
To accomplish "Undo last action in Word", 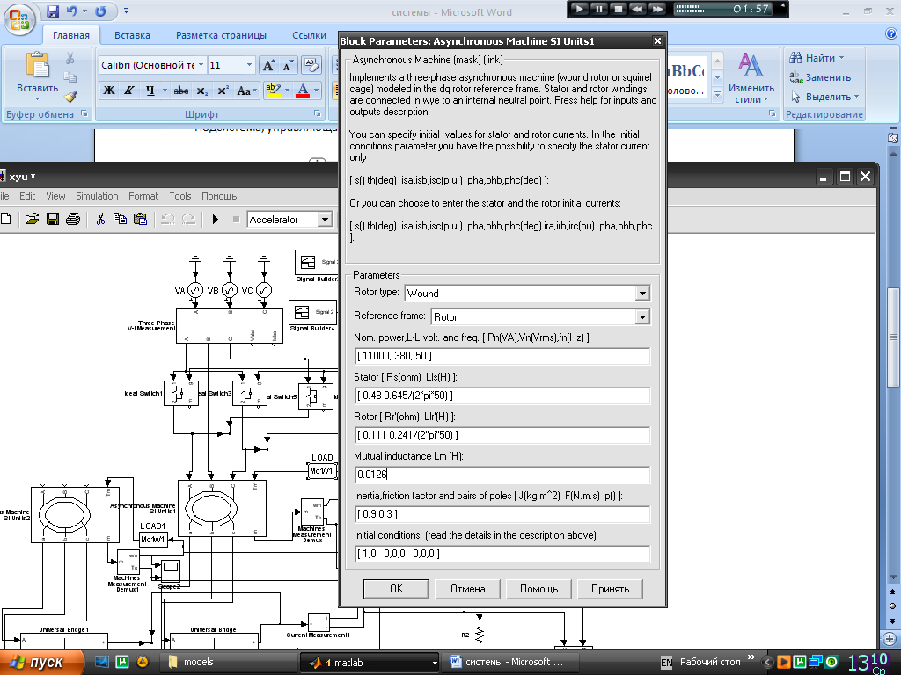I will 72,11.
